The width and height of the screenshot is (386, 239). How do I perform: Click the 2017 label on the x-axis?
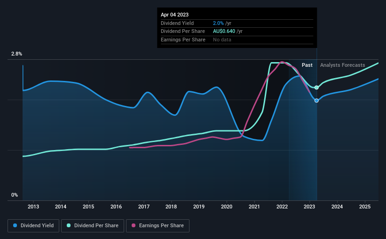click(144, 207)
